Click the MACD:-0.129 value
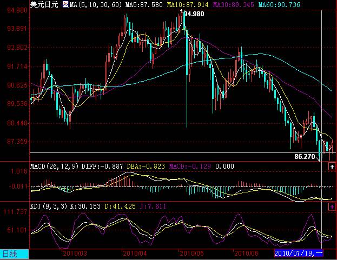The width and height of the screenshot is (337, 260). coord(190,166)
